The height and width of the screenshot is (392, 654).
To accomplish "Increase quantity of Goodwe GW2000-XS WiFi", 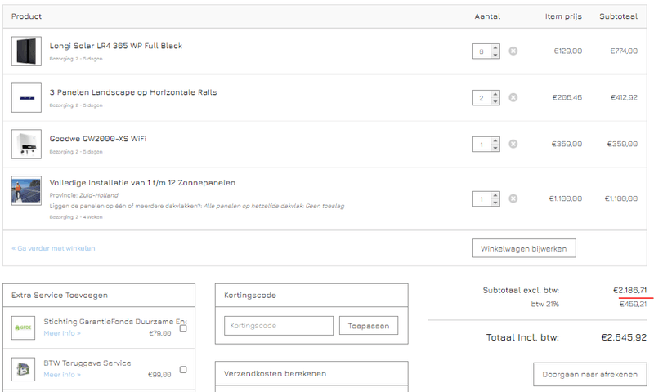I will coord(495,140).
